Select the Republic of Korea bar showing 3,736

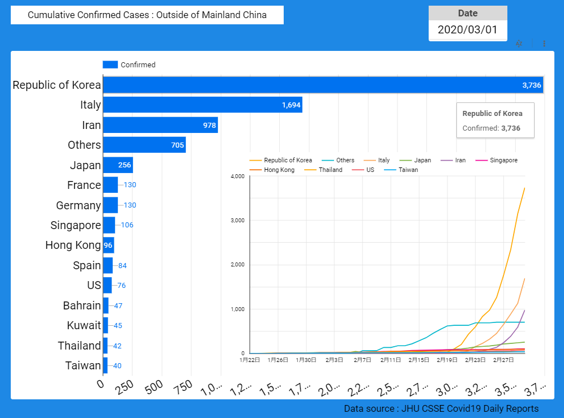[x=323, y=85]
